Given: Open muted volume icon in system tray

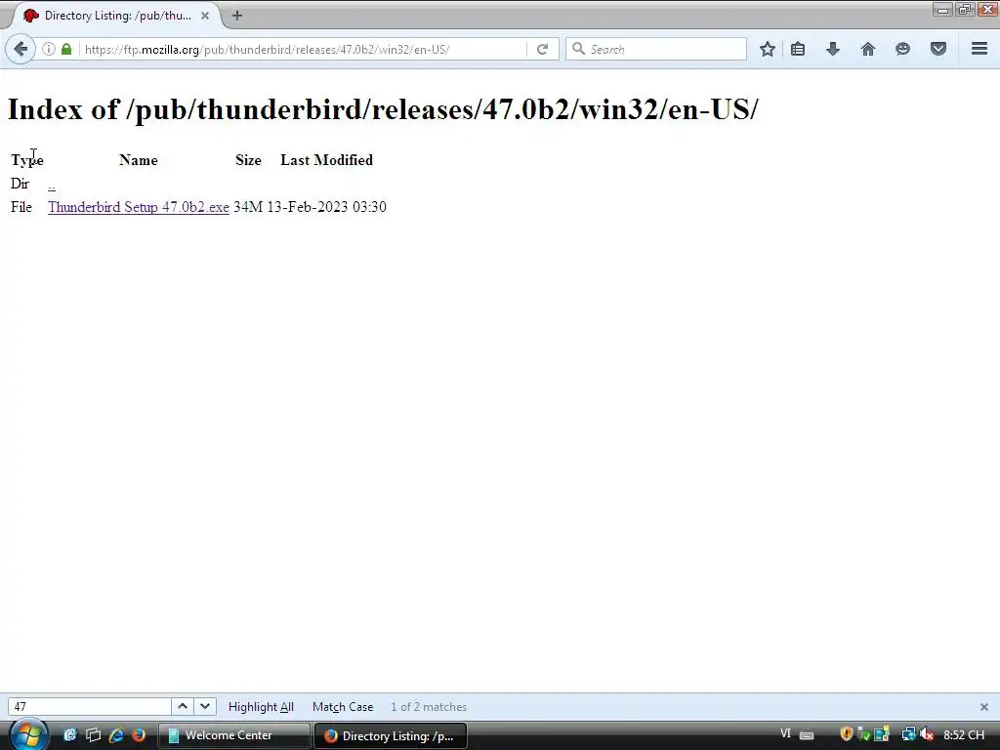Looking at the screenshot, I should coord(928,734).
